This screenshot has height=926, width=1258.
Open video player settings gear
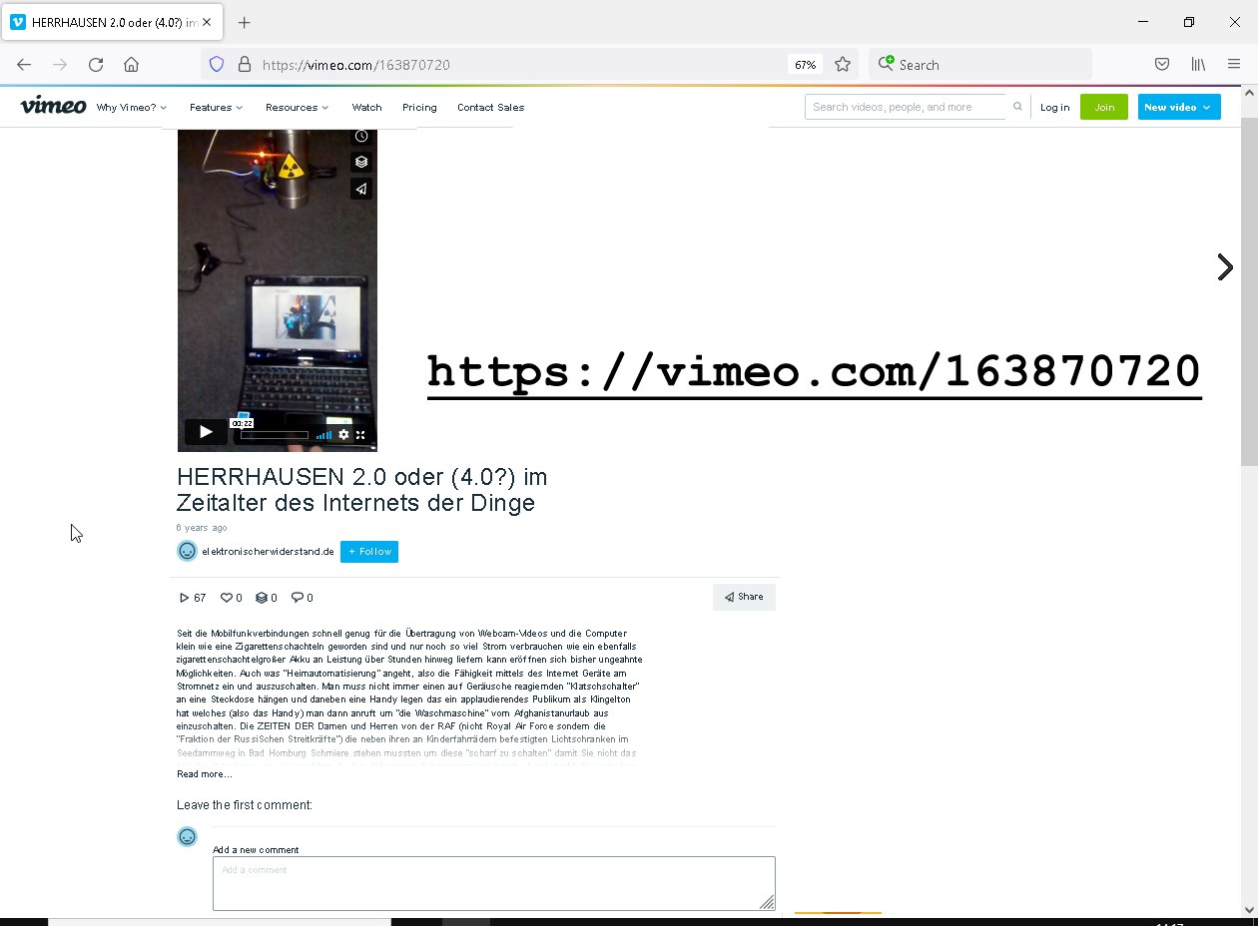pos(343,435)
